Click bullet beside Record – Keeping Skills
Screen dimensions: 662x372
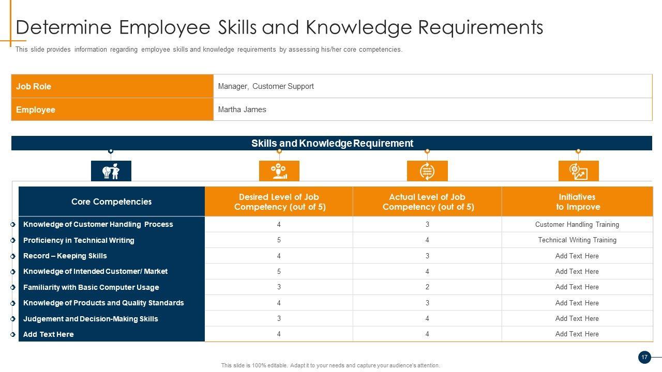(12, 256)
